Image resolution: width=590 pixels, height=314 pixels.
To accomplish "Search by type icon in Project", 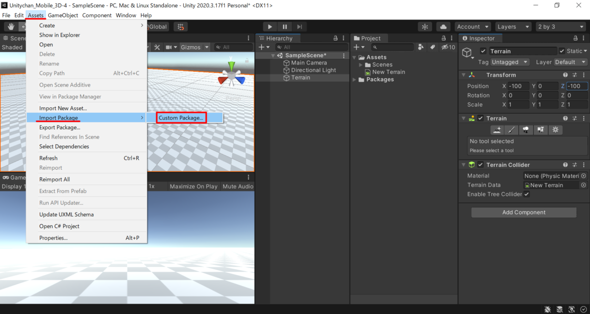I will (x=421, y=47).
